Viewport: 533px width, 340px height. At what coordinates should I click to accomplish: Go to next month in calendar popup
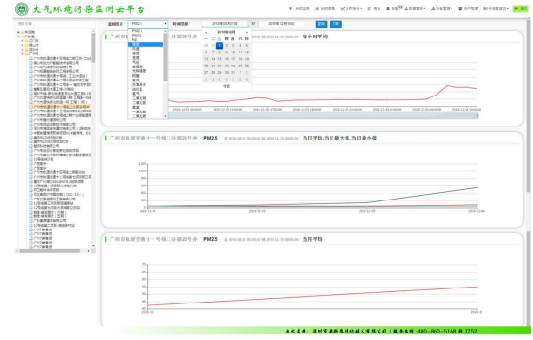[x=246, y=32]
